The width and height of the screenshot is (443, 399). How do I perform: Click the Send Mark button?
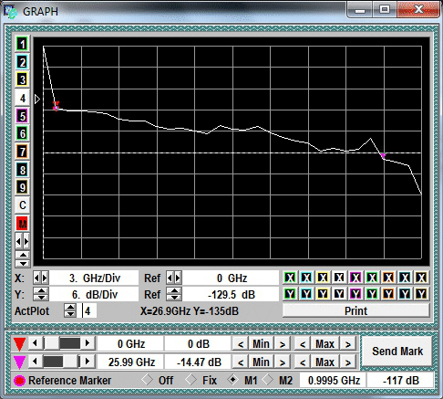(x=397, y=352)
